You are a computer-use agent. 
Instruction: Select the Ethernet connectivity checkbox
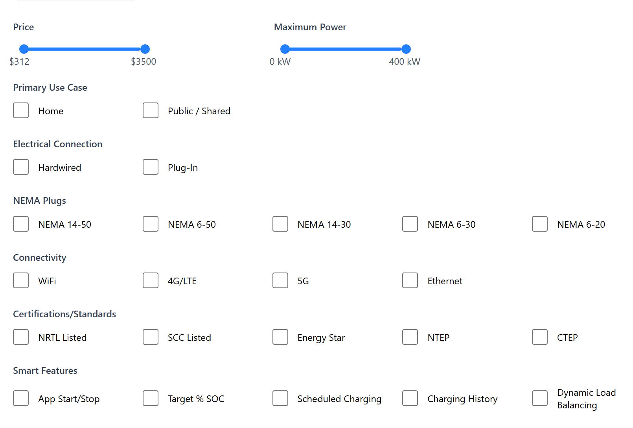pyautogui.click(x=410, y=280)
